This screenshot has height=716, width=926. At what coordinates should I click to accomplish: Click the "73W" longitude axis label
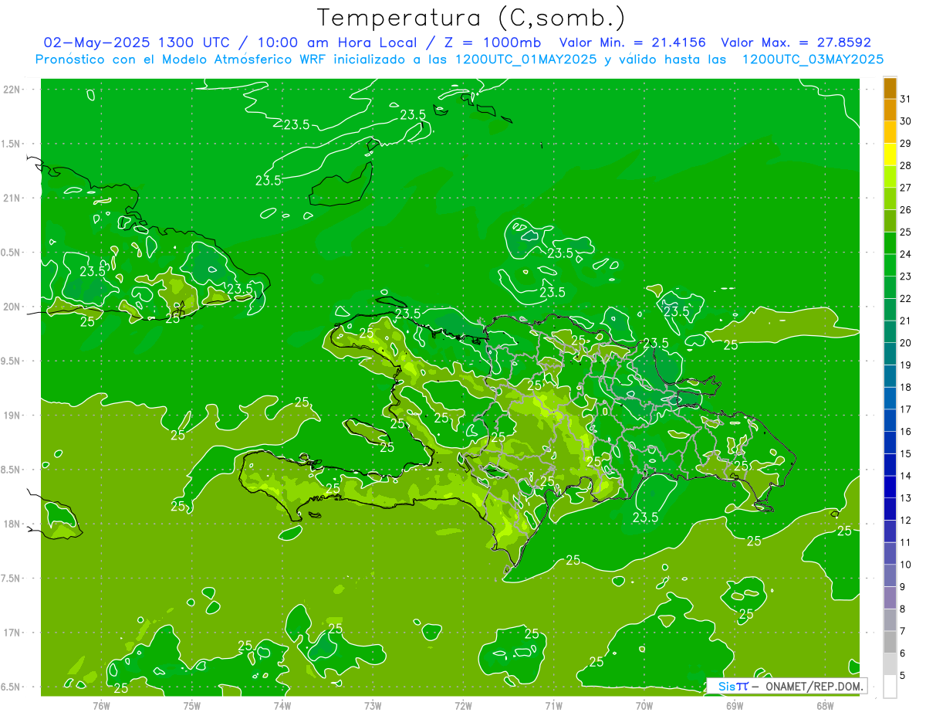point(373,705)
